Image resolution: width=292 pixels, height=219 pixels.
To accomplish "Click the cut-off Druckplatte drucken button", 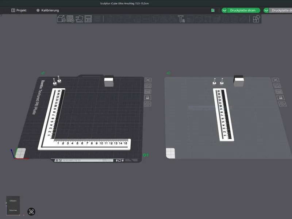I will click(x=280, y=11).
